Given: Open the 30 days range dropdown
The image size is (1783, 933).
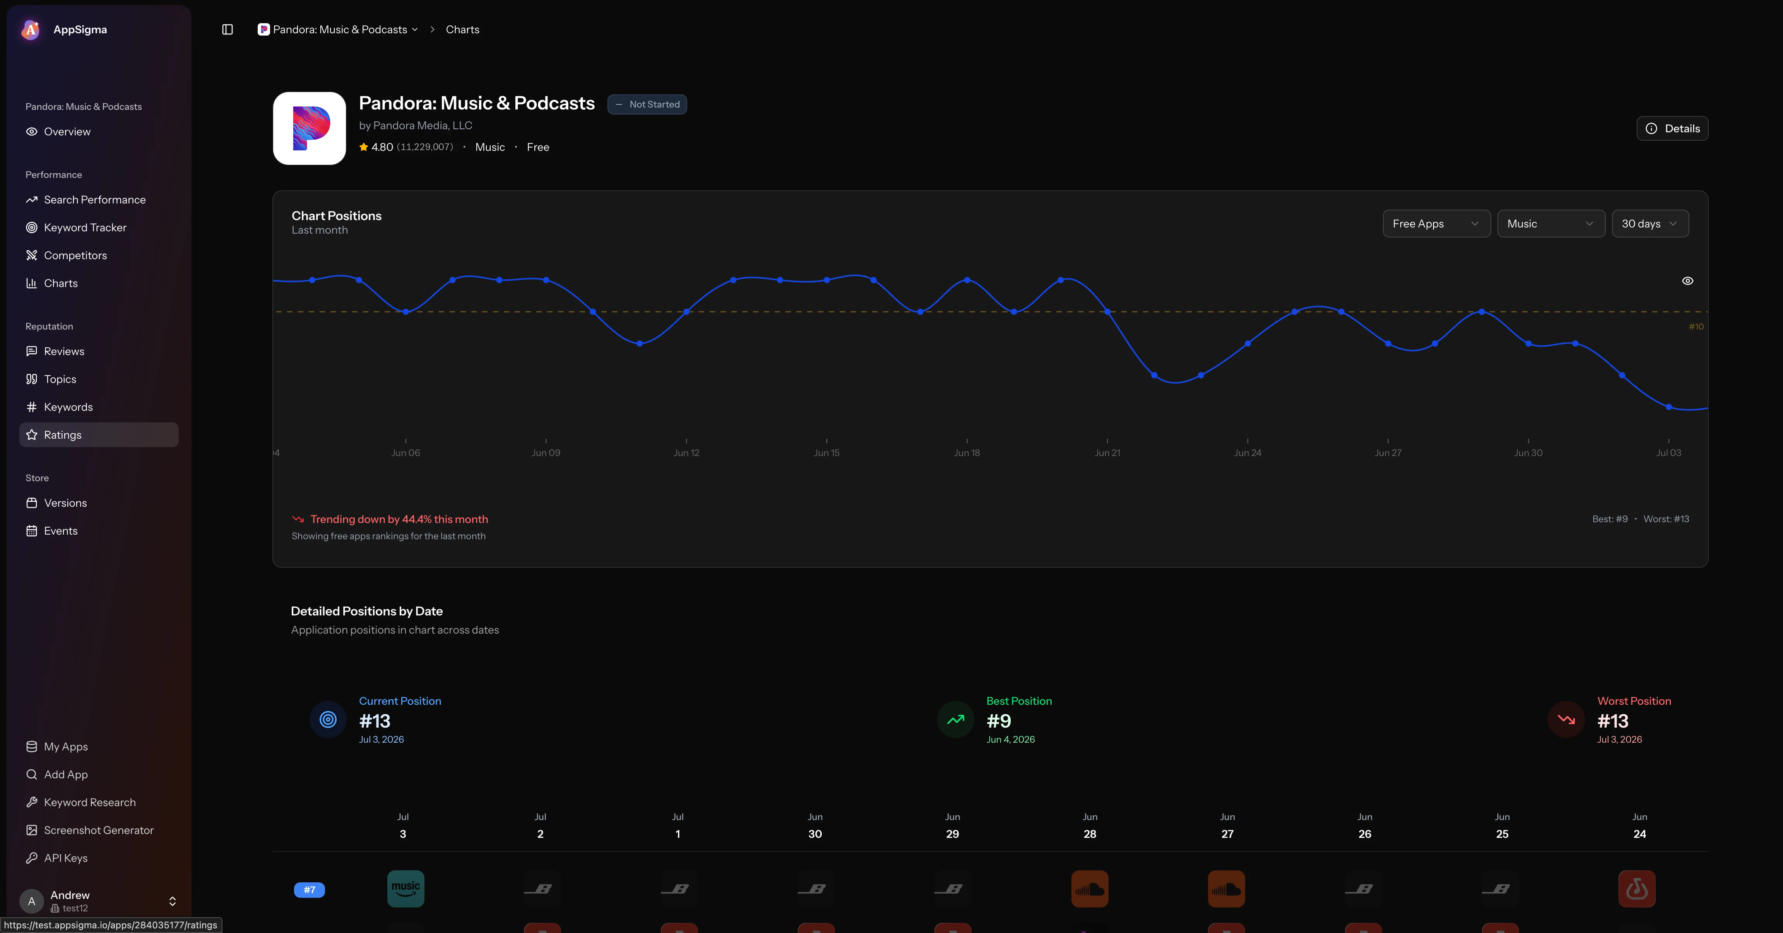Looking at the screenshot, I should (1650, 224).
